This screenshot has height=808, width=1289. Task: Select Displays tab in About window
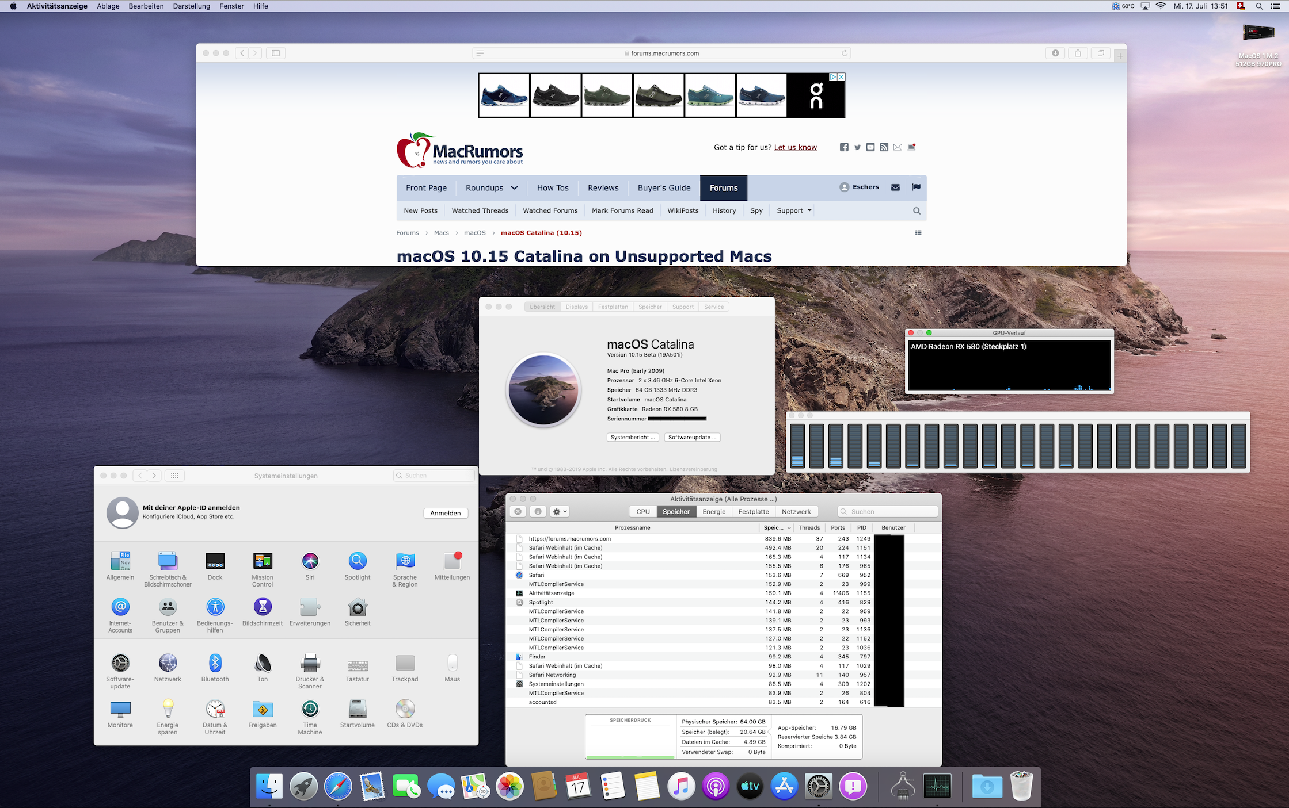[576, 307]
